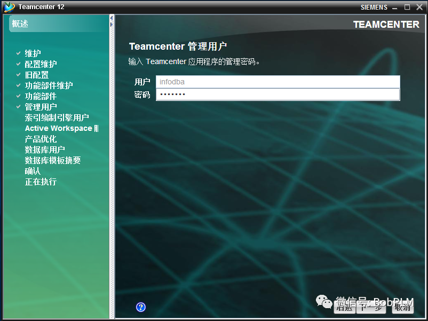Select the 数据库用户 step in the sidebar

pos(45,150)
